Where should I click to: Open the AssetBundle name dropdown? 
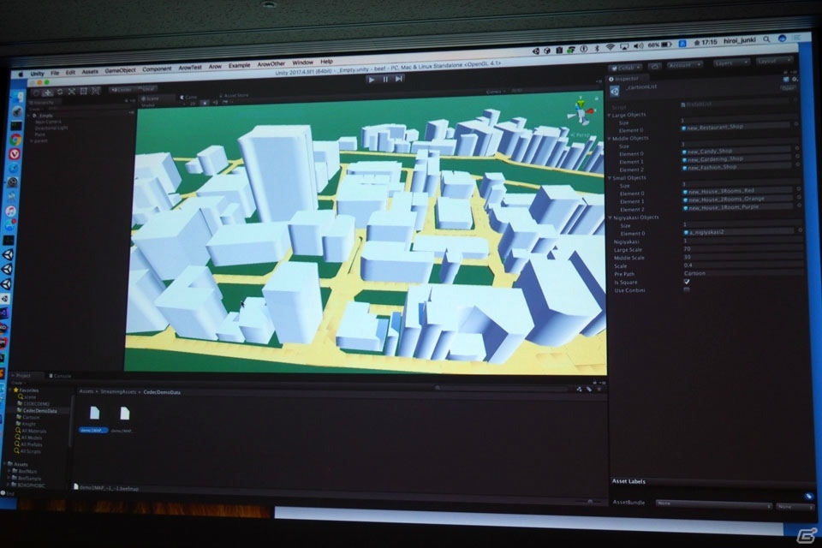pyautogui.click(x=713, y=504)
